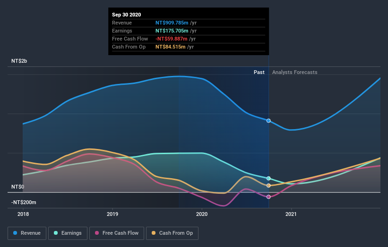The width and height of the screenshot is (388, 247).
Task: Toggle the Free Cash Flow legend series
Action: click(x=117, y=233)
